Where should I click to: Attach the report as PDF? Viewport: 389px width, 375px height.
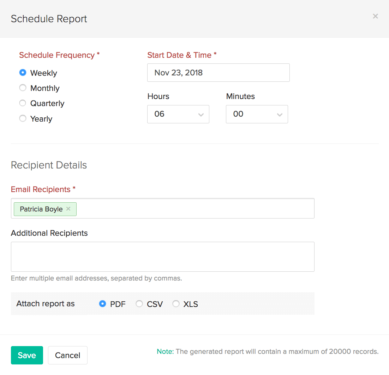[103, 303]
